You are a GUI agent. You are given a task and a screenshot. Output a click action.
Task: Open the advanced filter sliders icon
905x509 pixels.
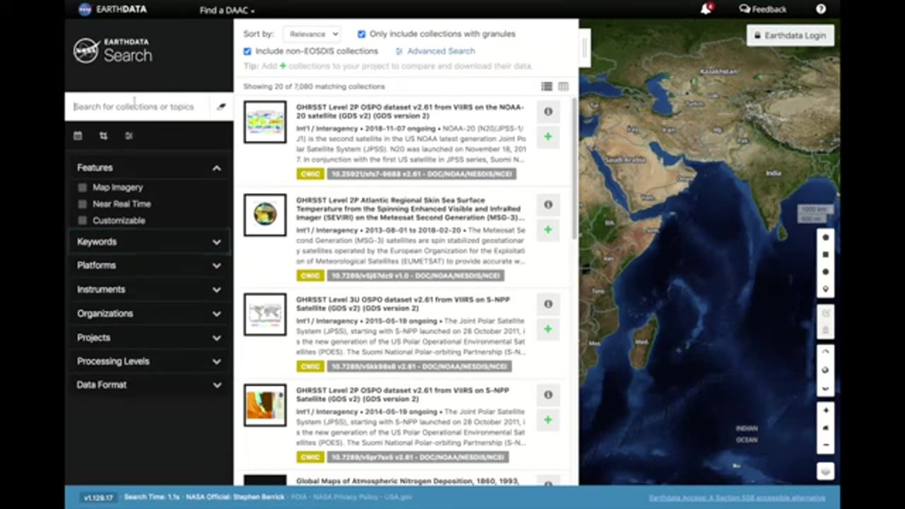coord(129,136)
